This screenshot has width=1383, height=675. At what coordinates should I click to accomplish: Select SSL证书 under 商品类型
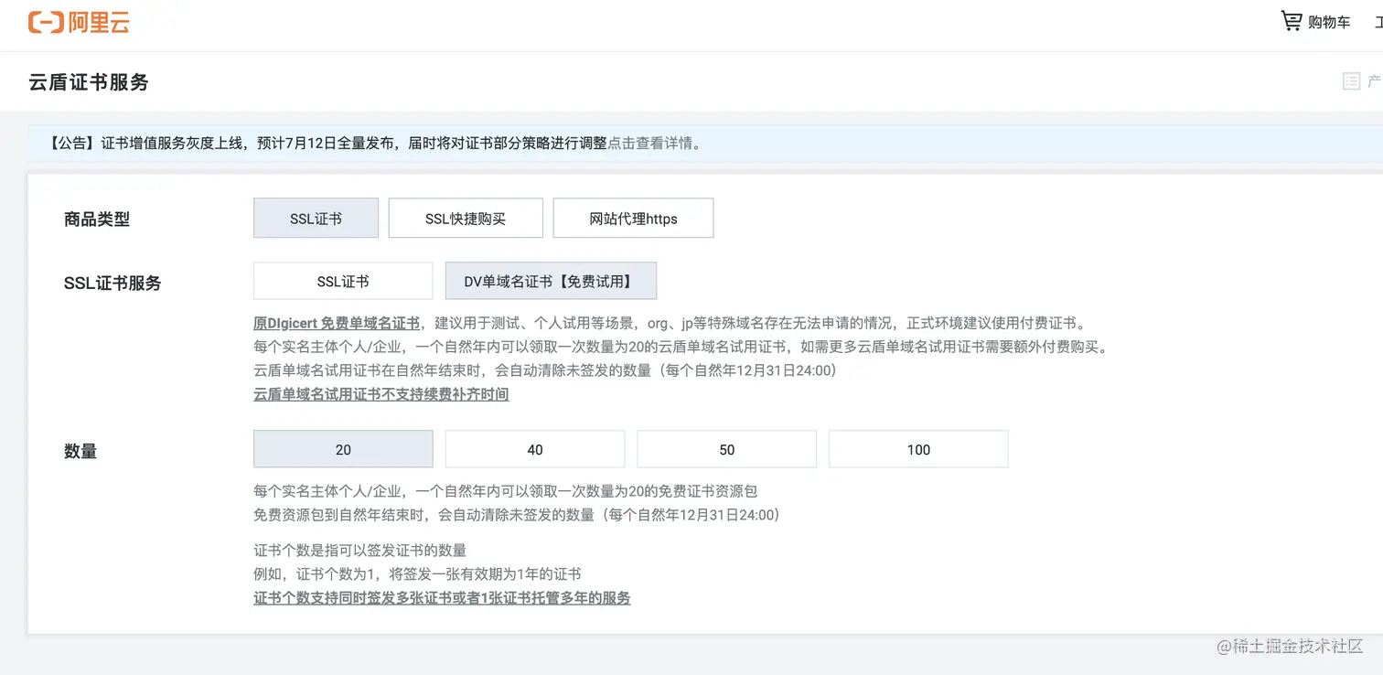pos(316,219)
